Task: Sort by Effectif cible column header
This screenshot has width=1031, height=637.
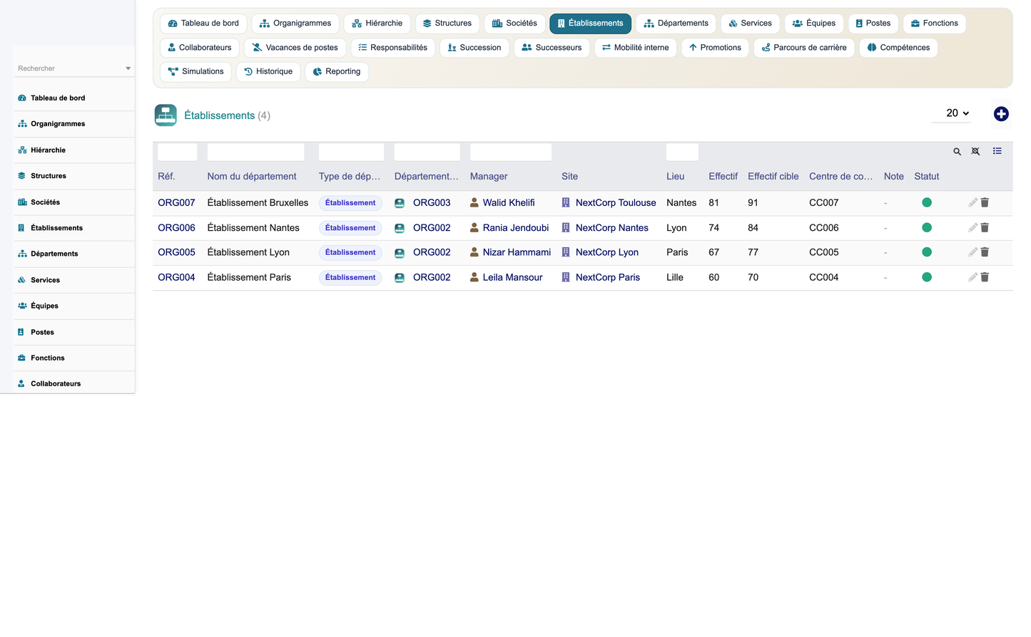Action: tap(773, 177)
